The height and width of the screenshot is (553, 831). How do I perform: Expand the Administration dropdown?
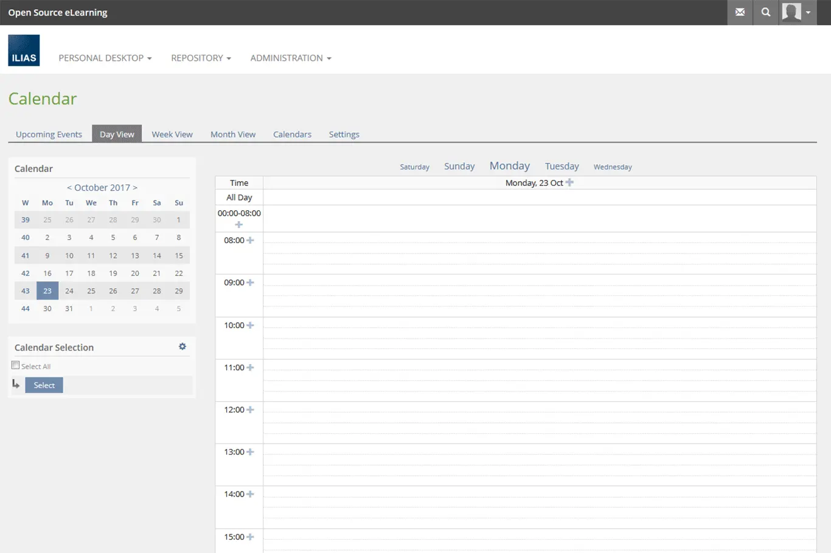point(290,58)
